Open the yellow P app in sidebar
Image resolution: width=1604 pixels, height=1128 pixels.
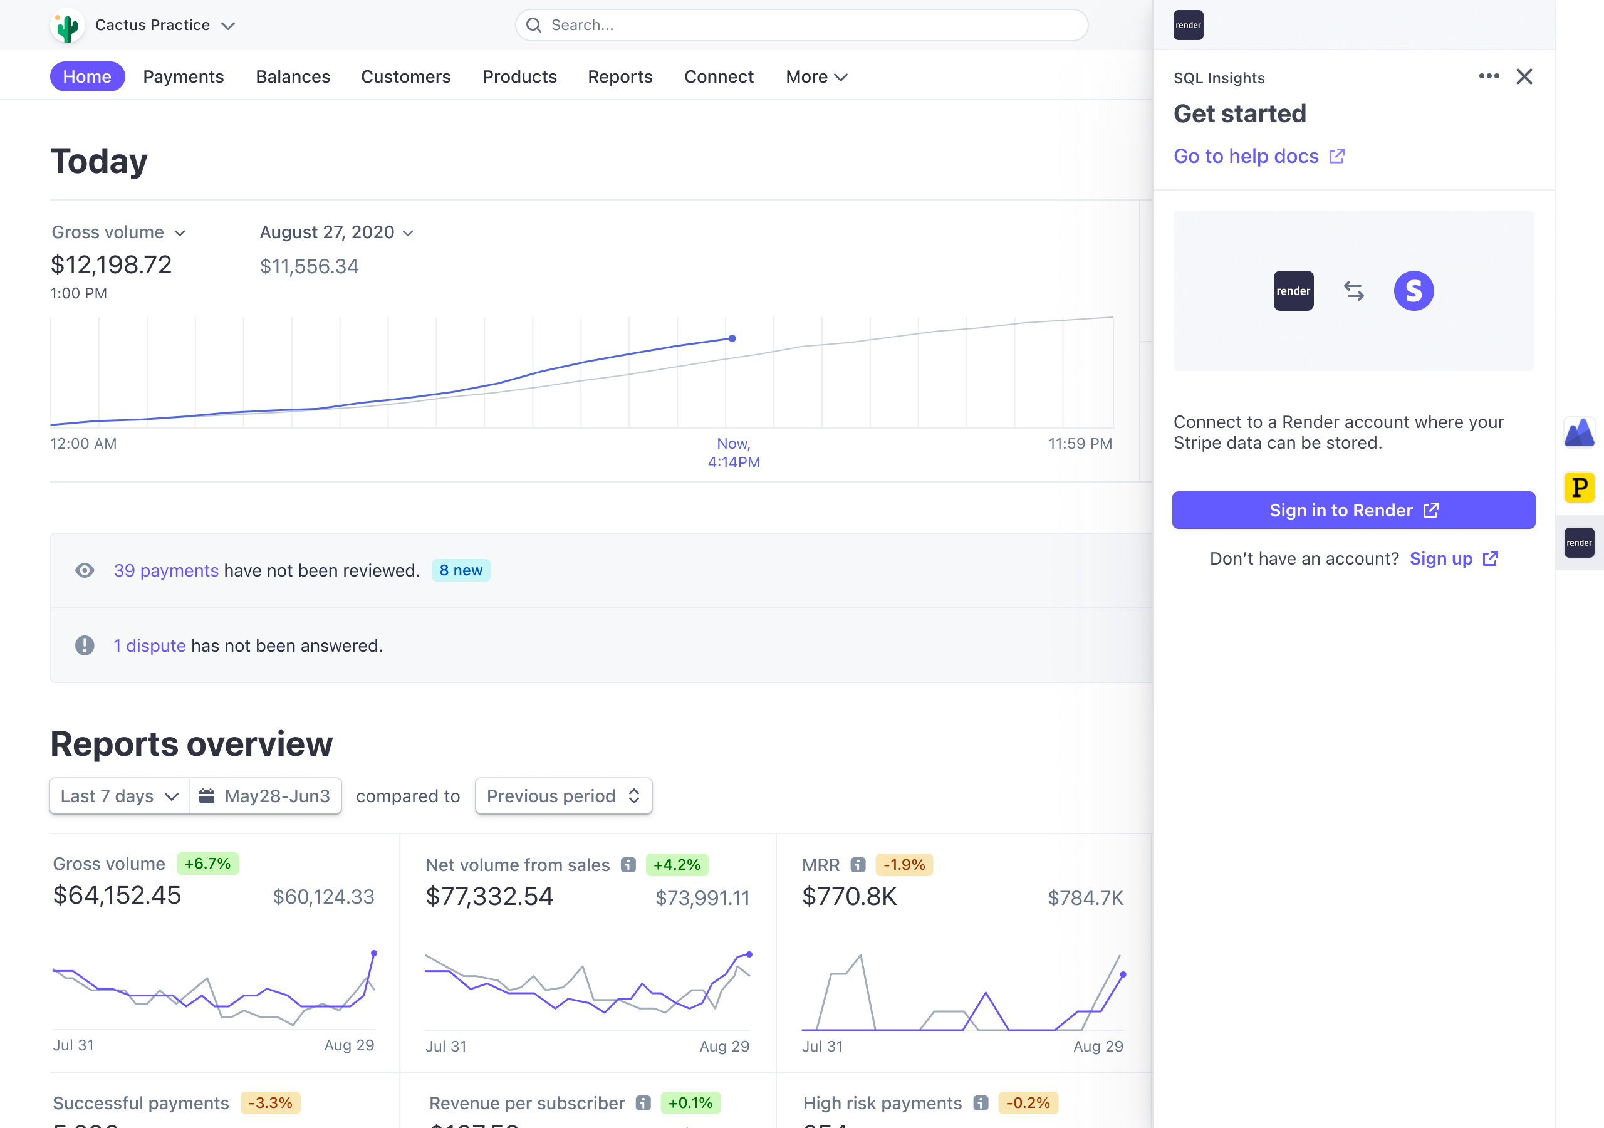(x=1579, y=487)
